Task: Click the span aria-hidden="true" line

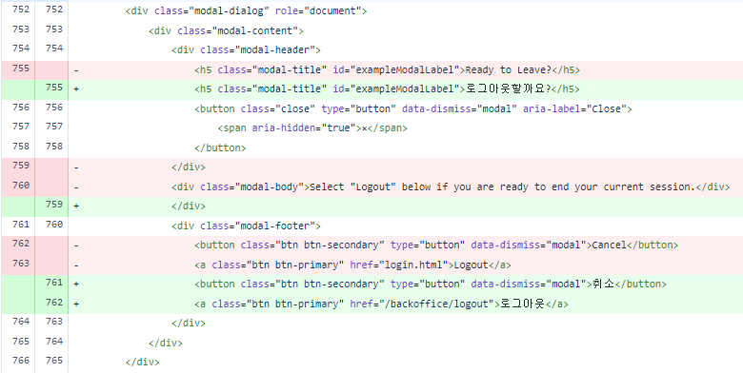Action: tap(312, 128)
